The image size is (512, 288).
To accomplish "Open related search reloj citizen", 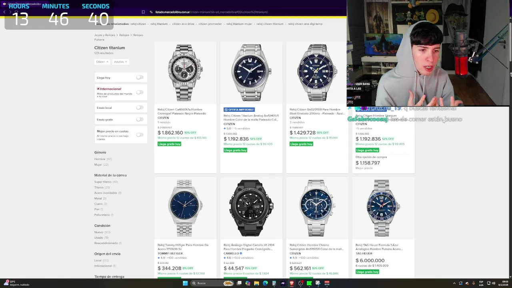I will (138, 24).
